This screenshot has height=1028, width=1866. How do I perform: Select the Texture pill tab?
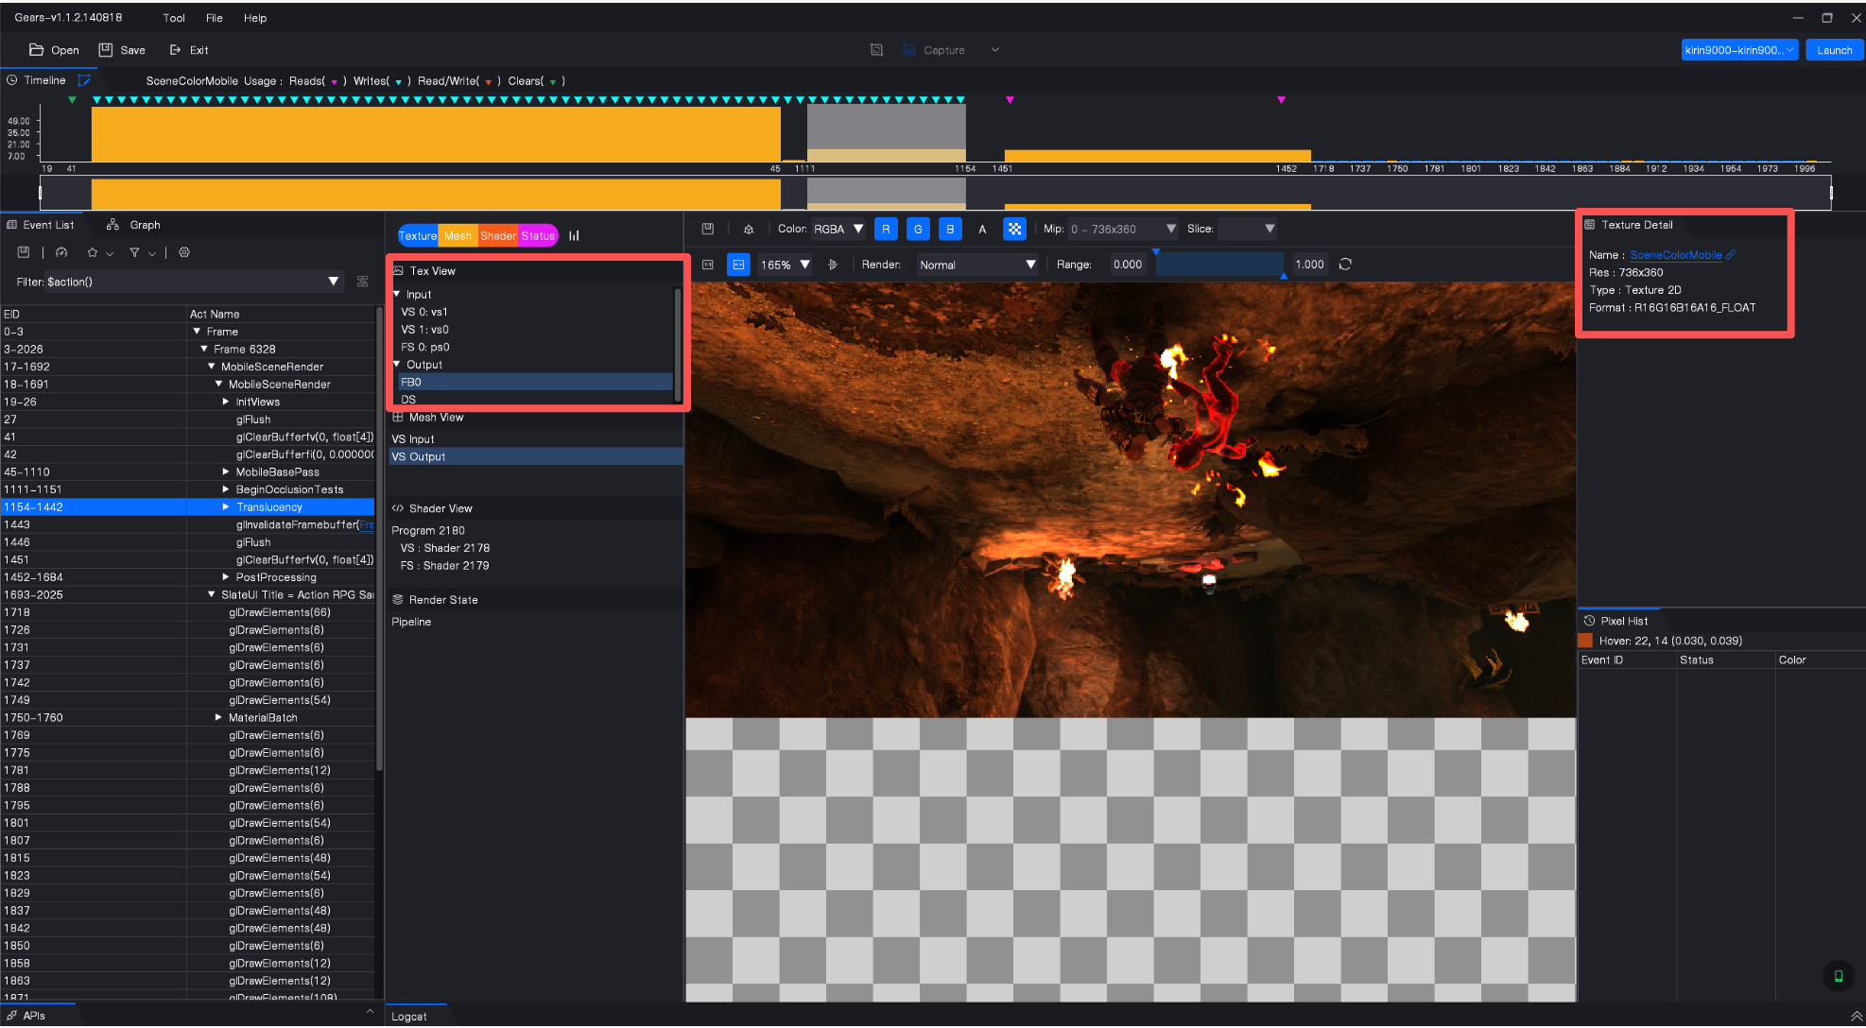click(417, 236)
